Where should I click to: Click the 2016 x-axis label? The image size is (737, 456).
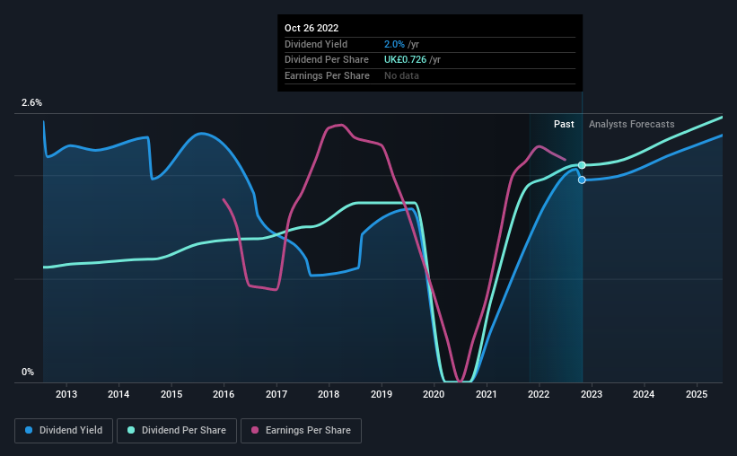224,394
